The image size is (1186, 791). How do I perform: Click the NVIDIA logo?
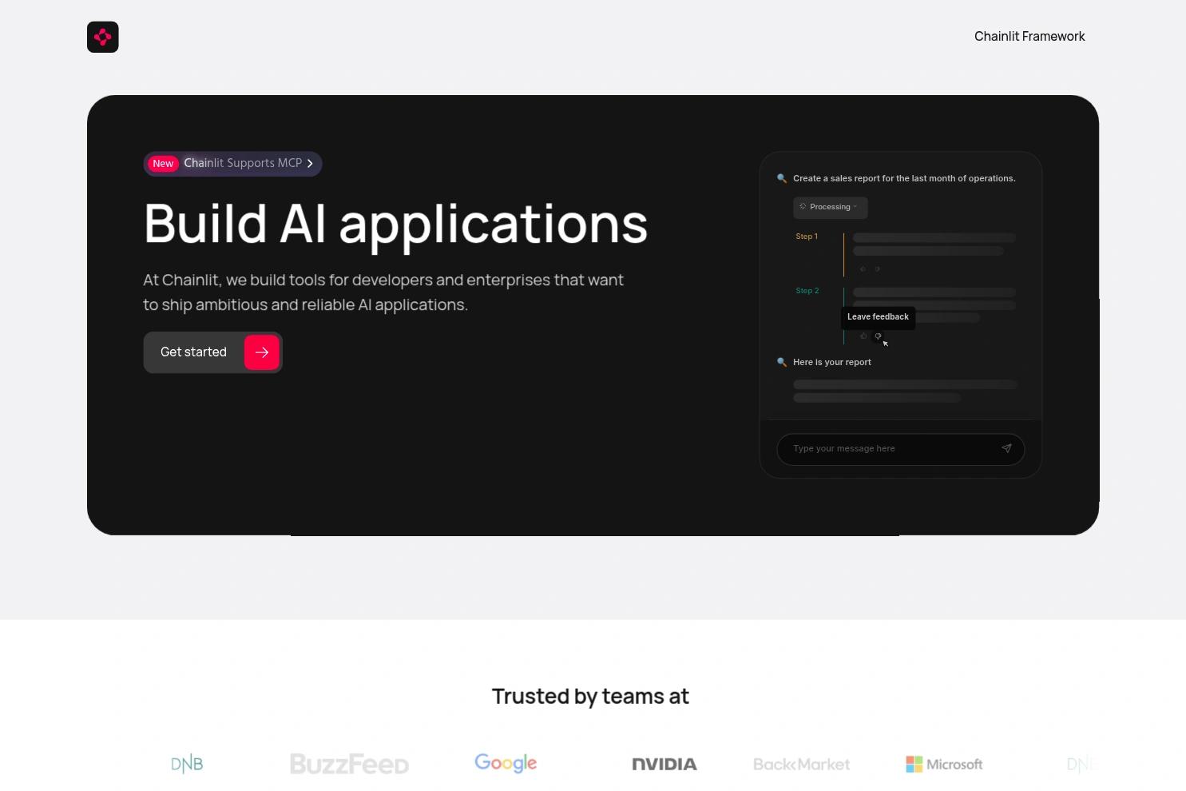pyautogui.click(x=664, y=765)
